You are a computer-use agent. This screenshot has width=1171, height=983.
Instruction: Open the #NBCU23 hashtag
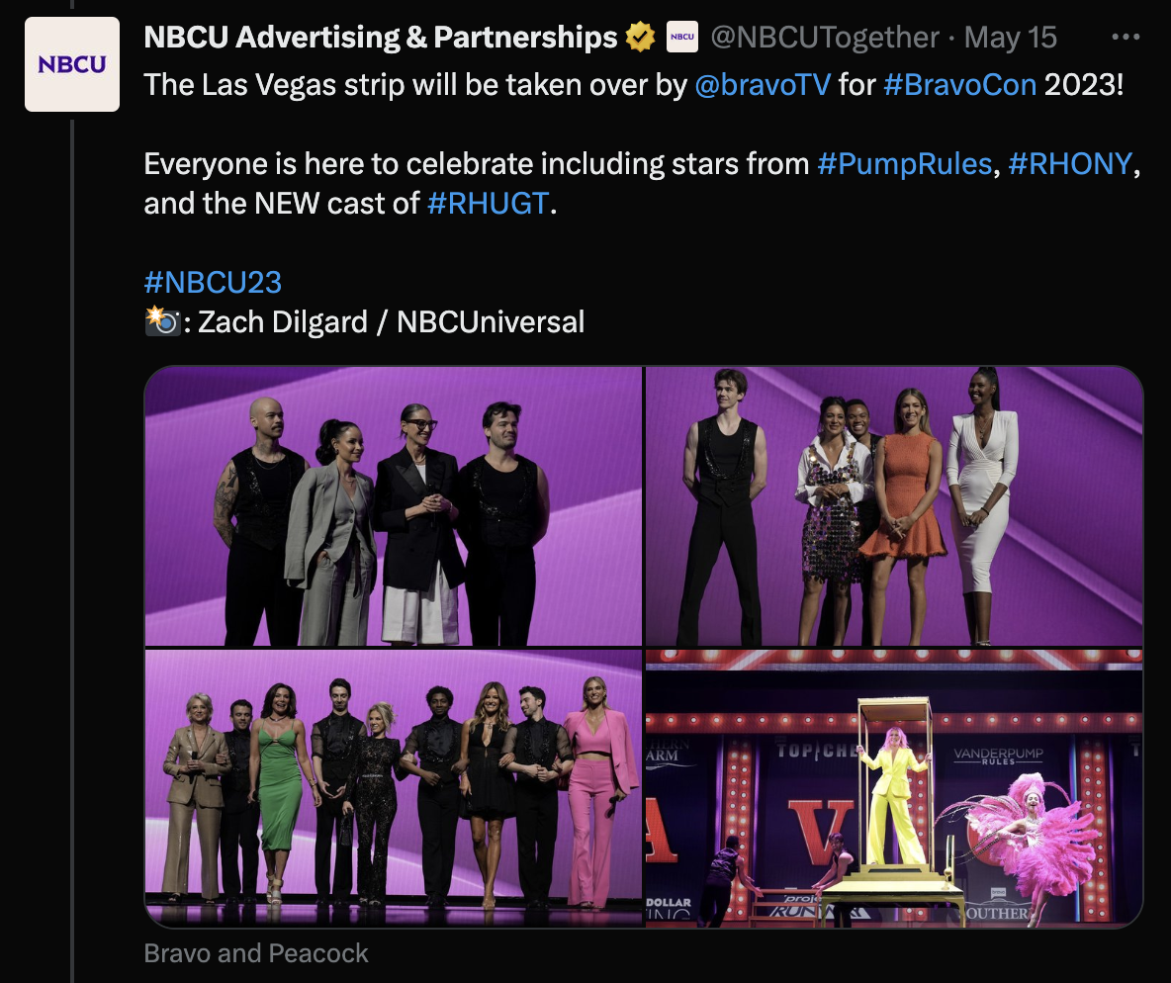[213, 282]
